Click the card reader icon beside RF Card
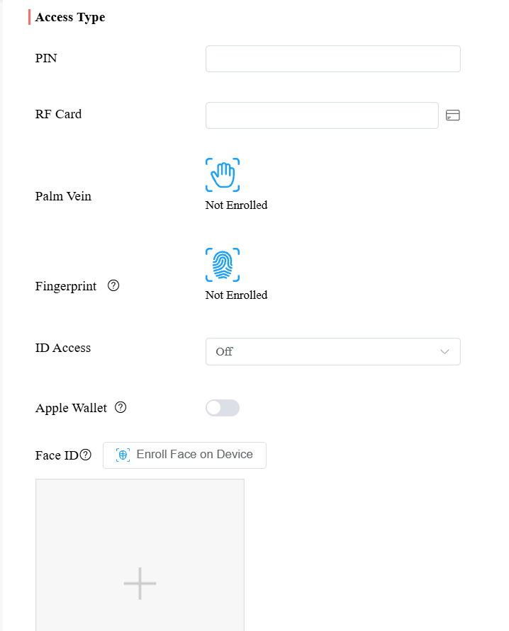509x631 pixels. tap(452, 115)
